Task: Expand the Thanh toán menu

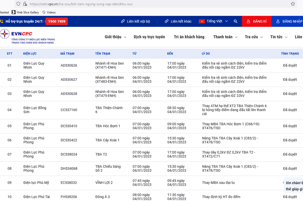Action: (x=225, y=37)
